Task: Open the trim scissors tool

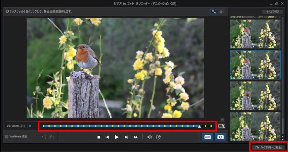Action: 221,126
